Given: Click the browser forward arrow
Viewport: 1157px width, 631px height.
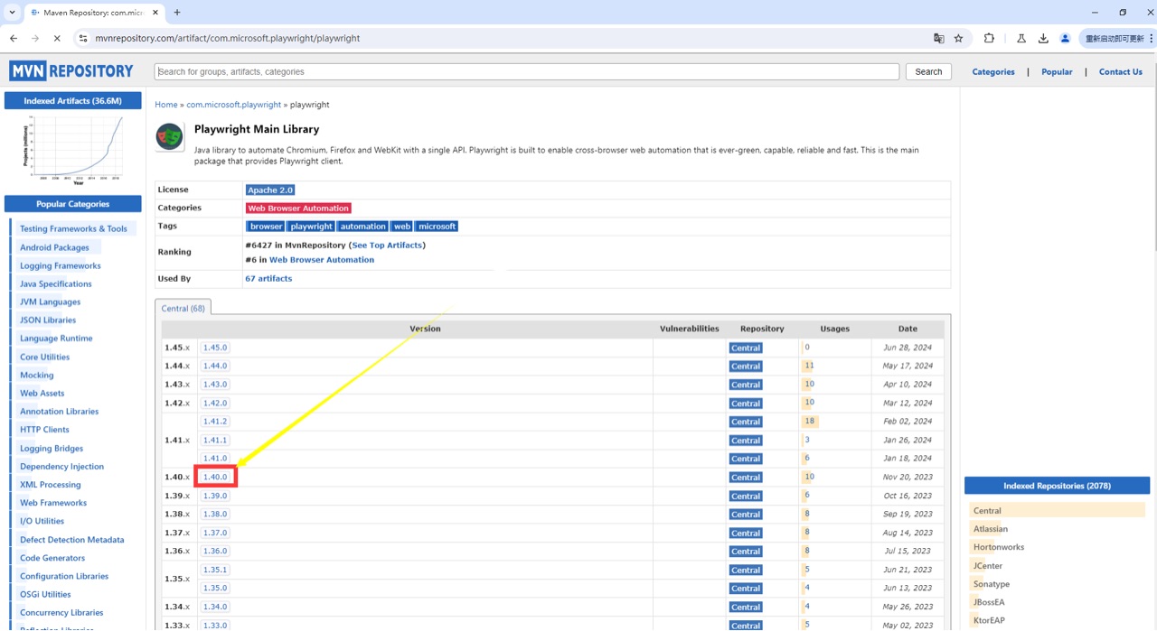Looking at the screenshot, I should click(35, 38).
